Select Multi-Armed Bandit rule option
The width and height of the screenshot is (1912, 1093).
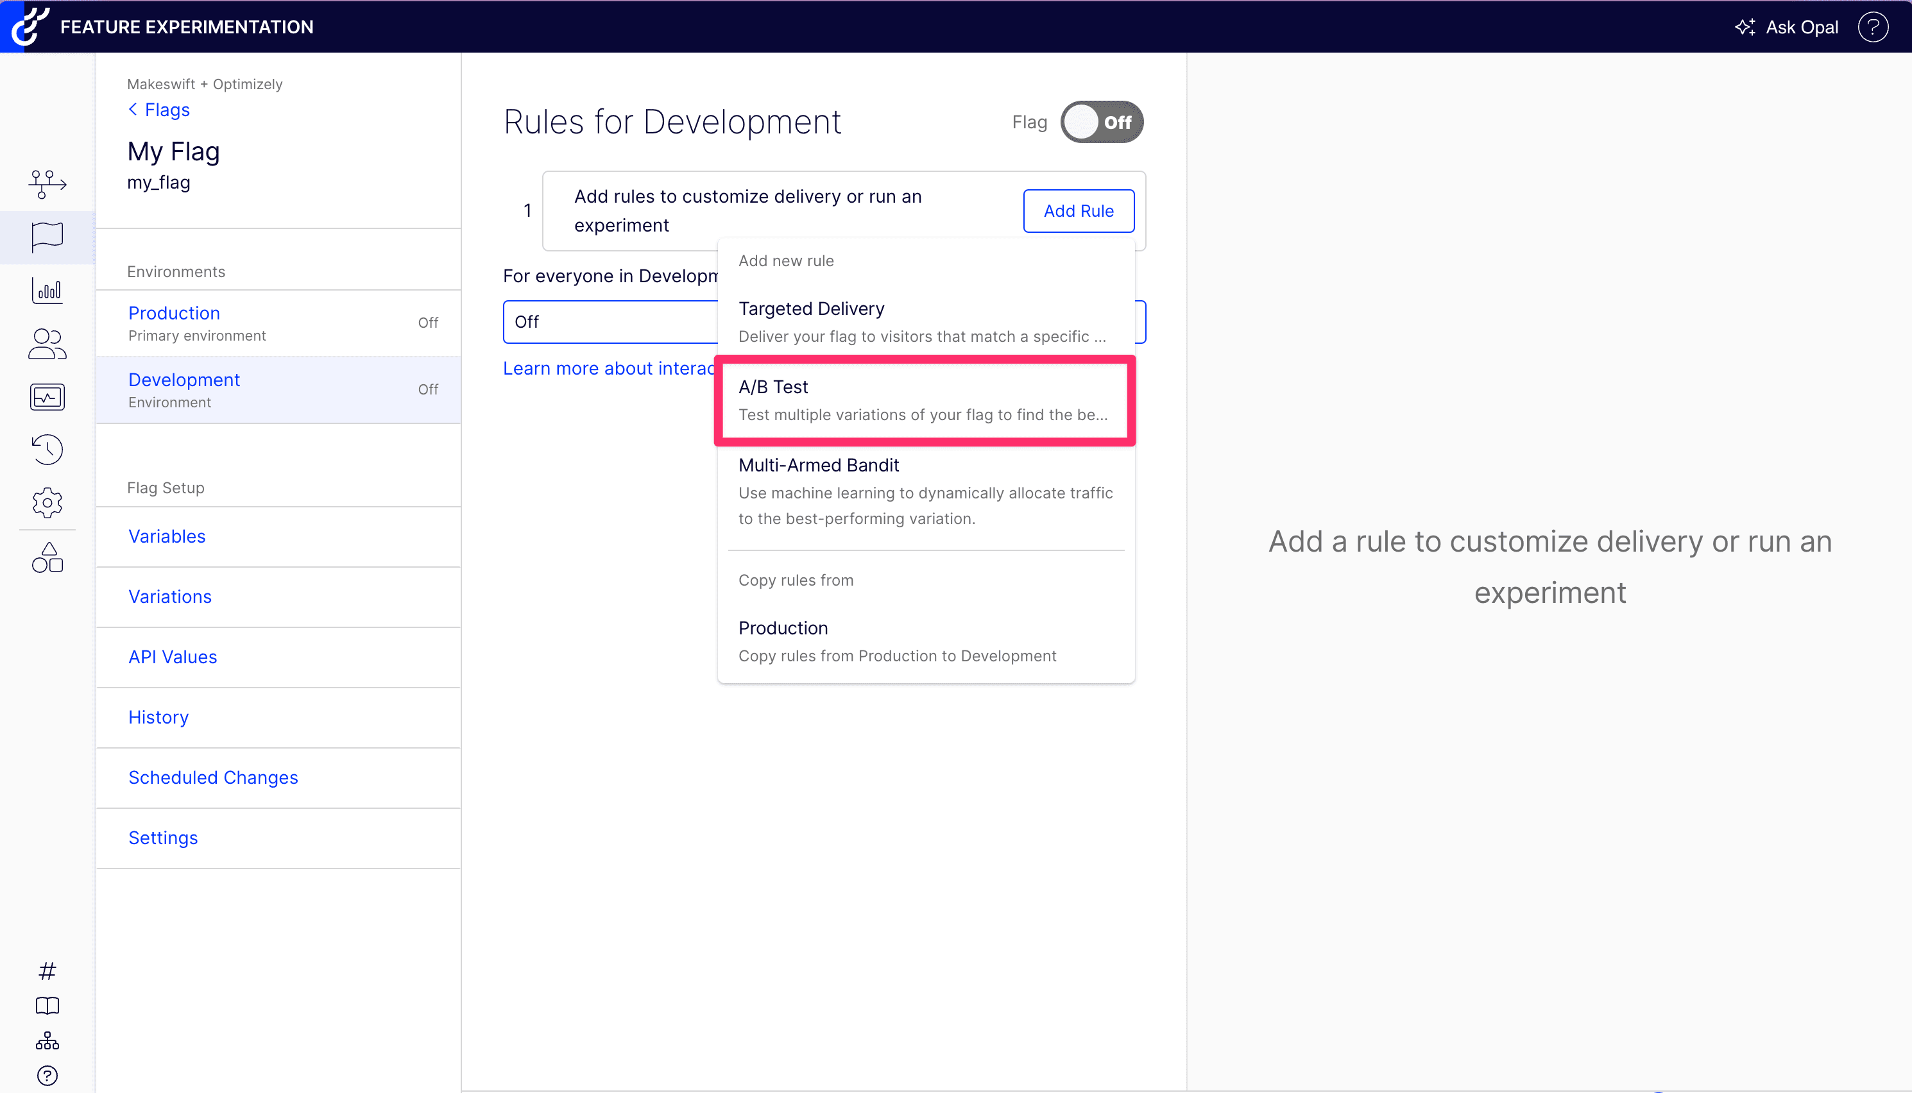pos(924,491)
